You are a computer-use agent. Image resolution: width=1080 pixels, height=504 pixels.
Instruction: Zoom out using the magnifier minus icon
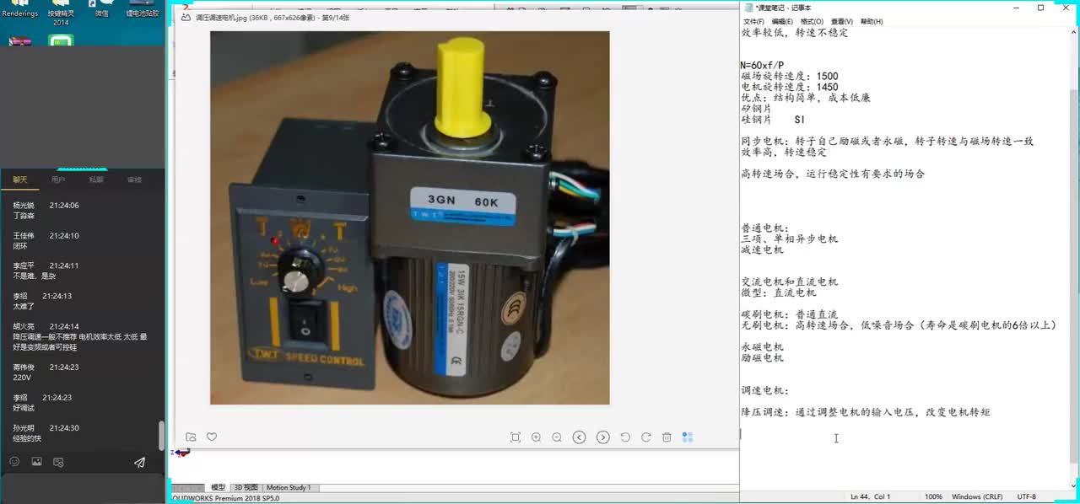(557, 437)
